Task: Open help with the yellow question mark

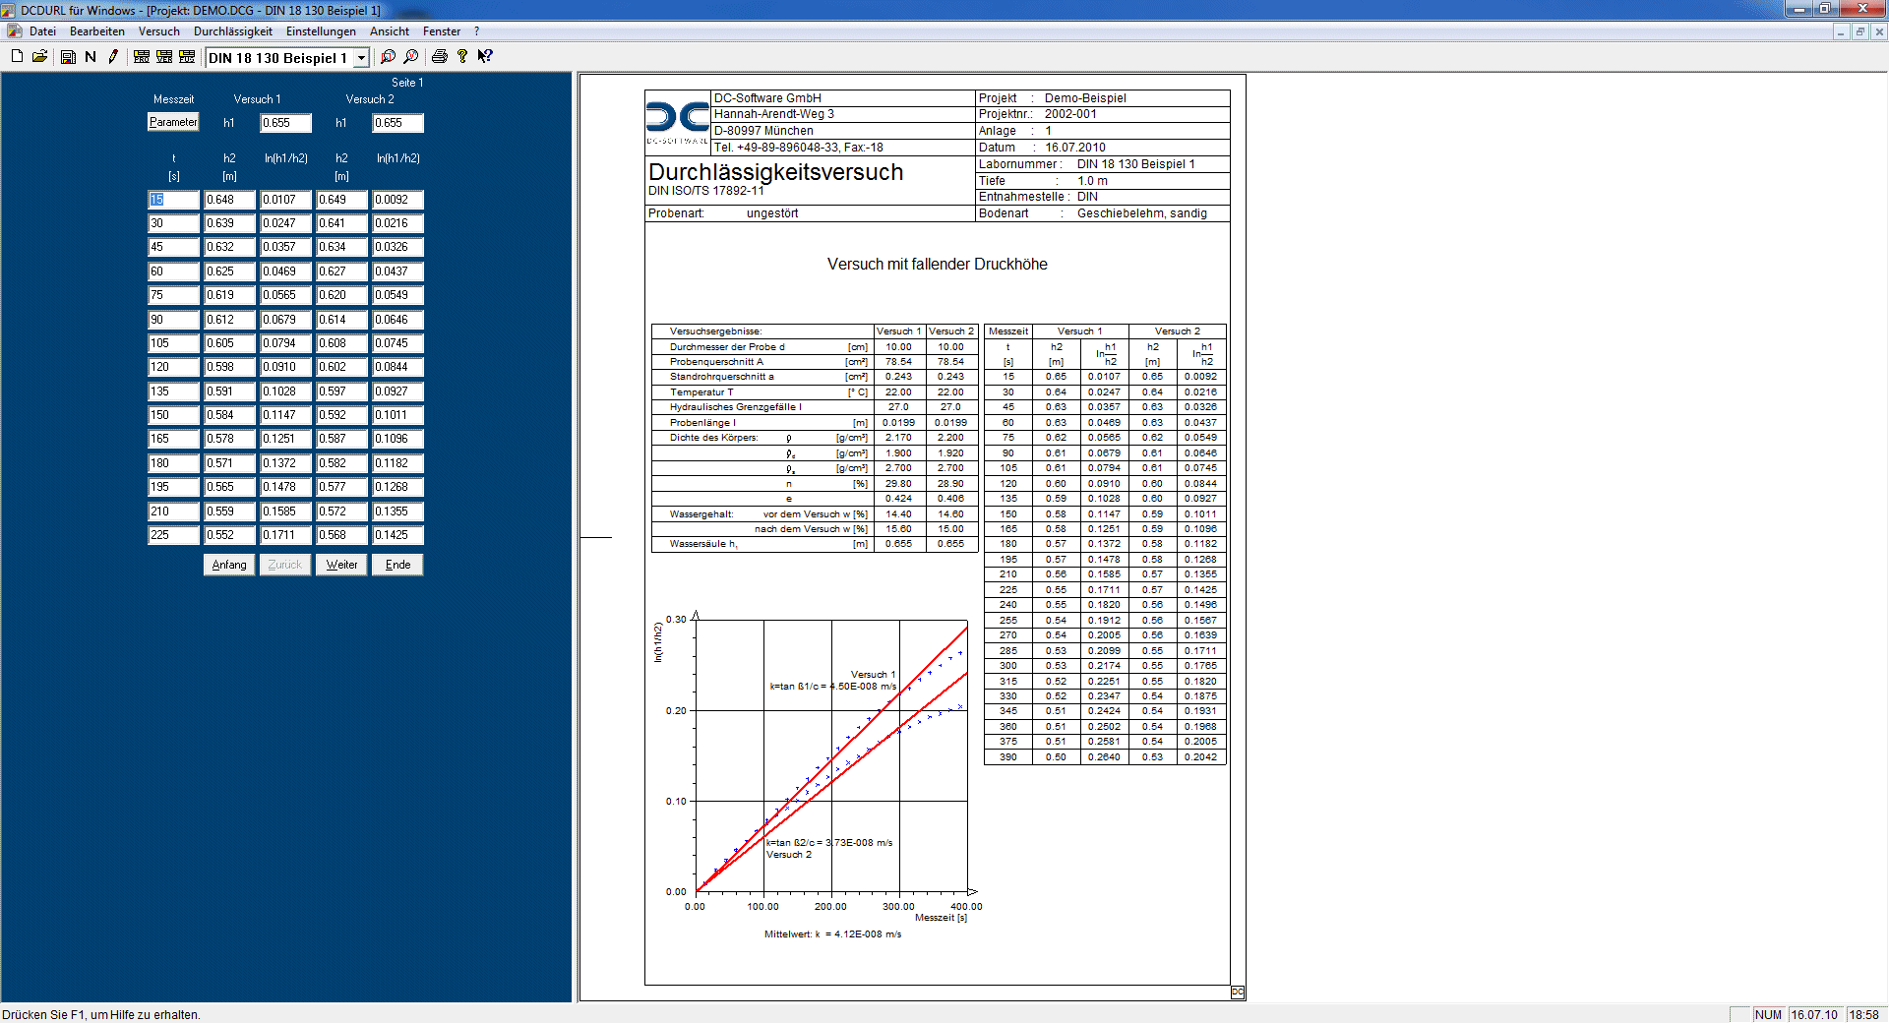Action: click(462, 56)
